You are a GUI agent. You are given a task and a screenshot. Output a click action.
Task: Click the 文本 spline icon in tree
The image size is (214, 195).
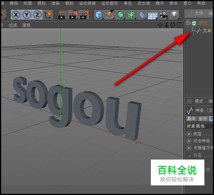click(x=198, y=31)
